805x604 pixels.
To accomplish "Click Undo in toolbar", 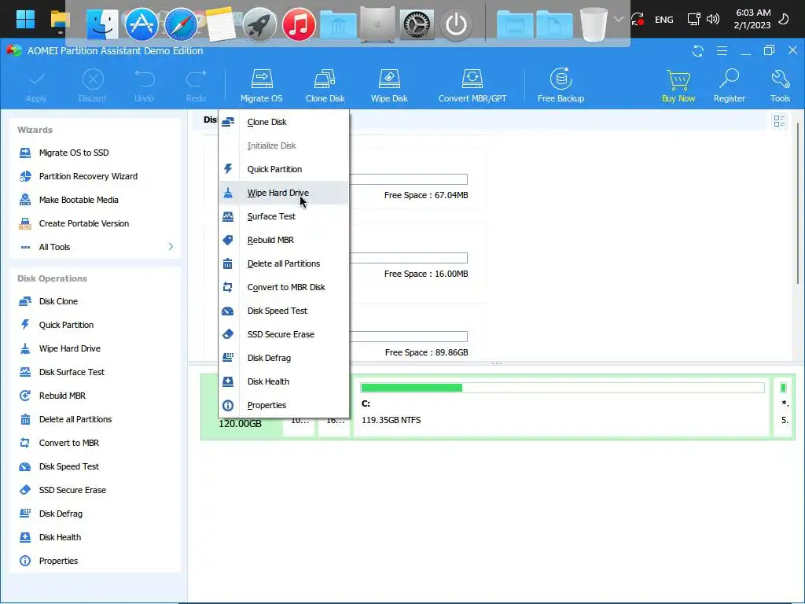I will [145, 85].
